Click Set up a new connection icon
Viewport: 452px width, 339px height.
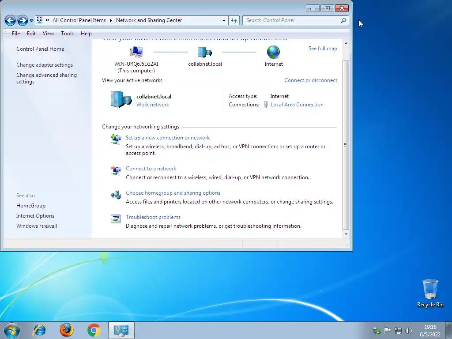pos(116,139)
